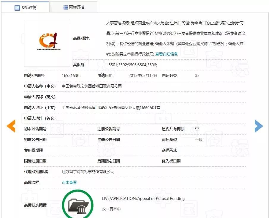
Task: Select LIVE/APPLICATION/Appeal of Refusal Pending text
Action: [x=143, y=198]
